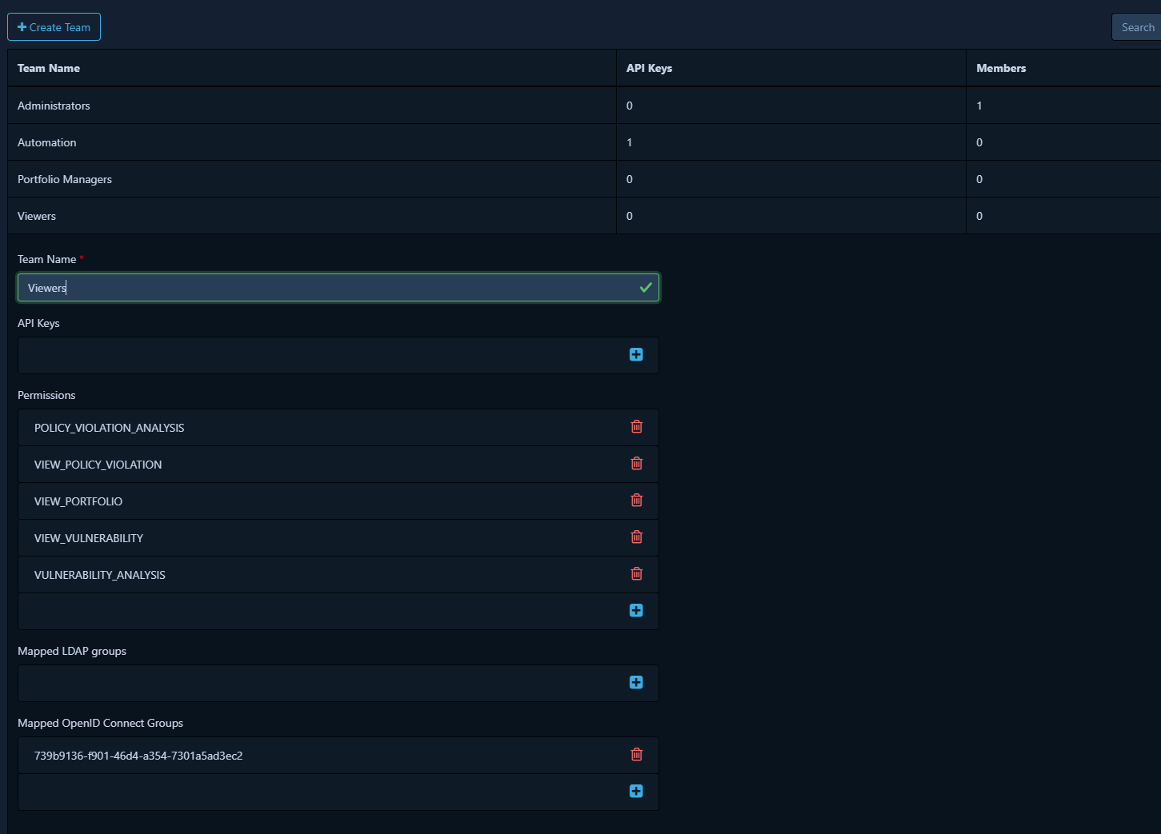Viewport: 1161px width, 834px height.
Task: Add a new permission
Action: [636, 610]
